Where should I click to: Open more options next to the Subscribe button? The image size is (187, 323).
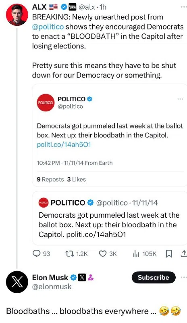click(x=183, y=277)
